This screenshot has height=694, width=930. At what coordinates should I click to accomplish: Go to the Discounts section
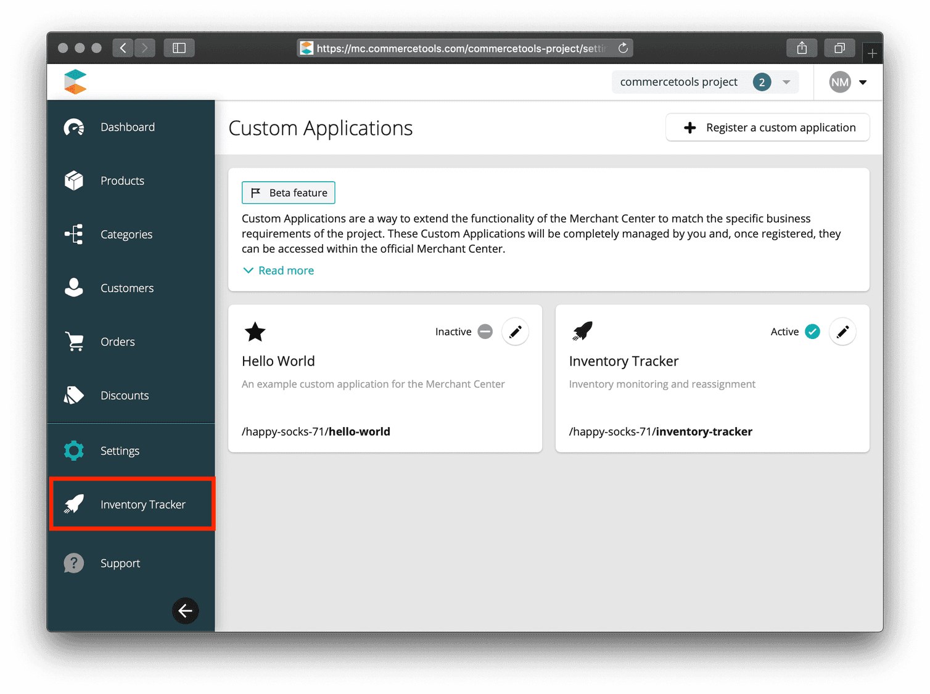(x=125, y=395)
